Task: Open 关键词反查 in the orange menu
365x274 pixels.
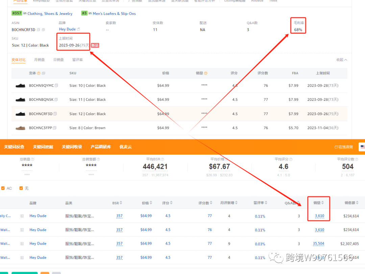Action: pyautogui.click(x=14, y=147)
